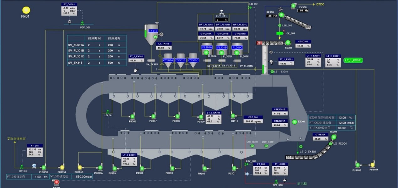Select the FL301A green status lamp
The image size is (398, 188).
206,52
